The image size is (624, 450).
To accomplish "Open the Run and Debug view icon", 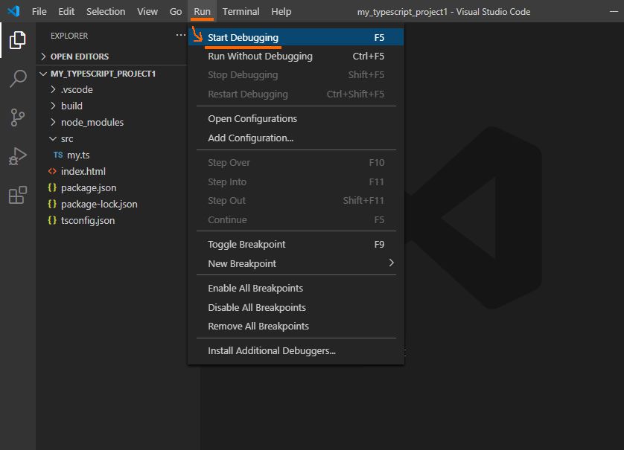I will tap(17, 157).
